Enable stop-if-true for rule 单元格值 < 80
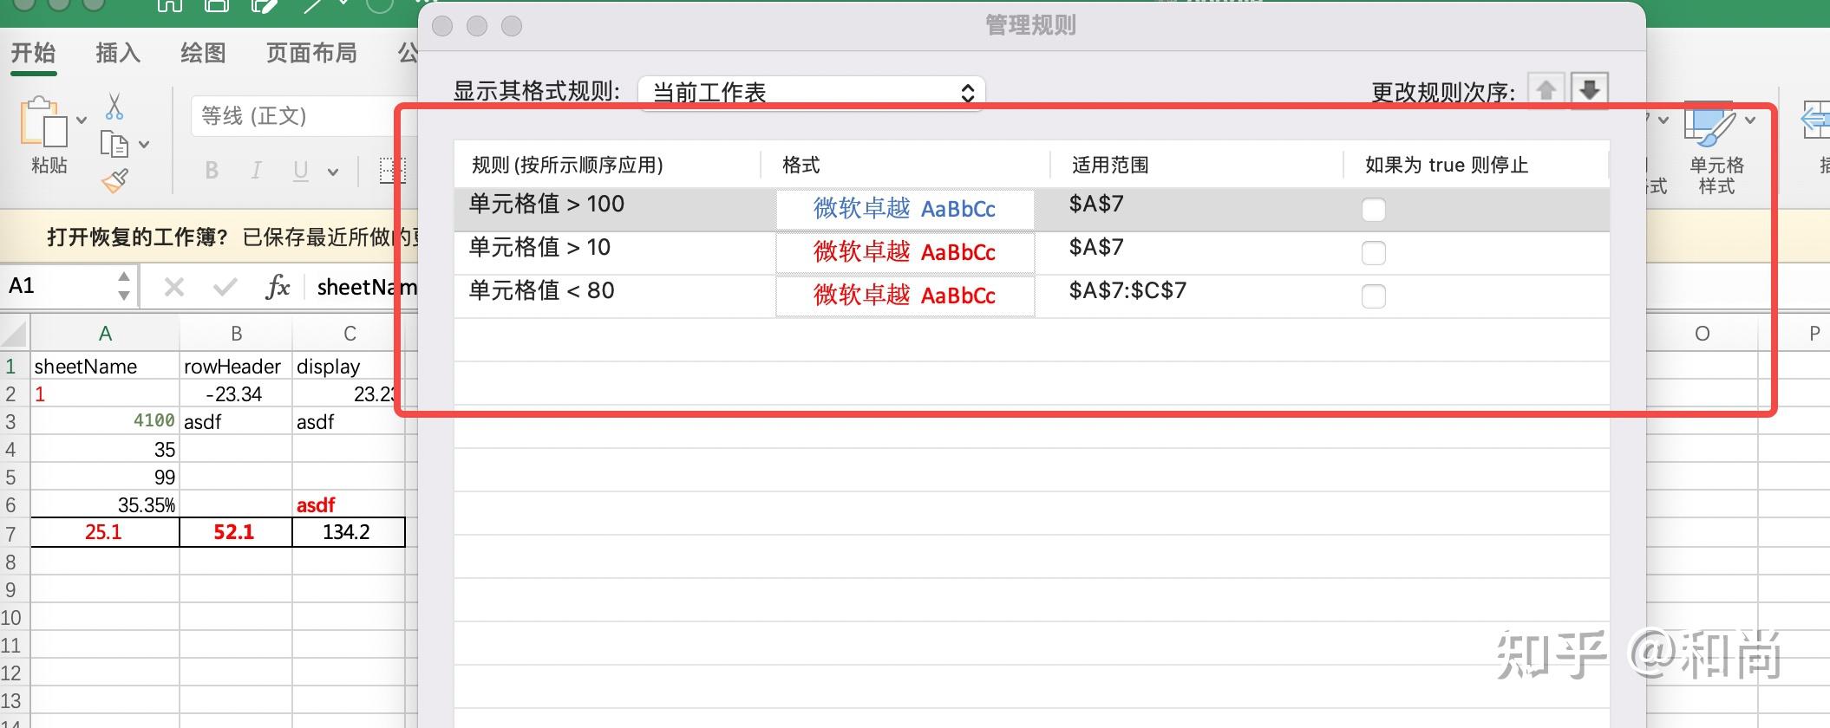The image size is (1830, 728). (x=1374, y=296)
